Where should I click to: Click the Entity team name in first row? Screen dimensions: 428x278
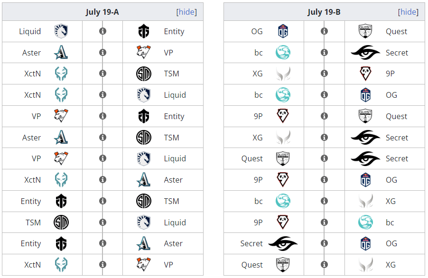coord(174,31)
